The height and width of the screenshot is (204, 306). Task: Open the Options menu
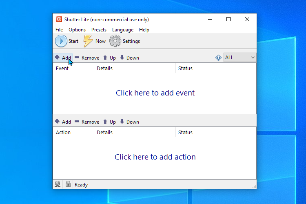coord(77,30)
